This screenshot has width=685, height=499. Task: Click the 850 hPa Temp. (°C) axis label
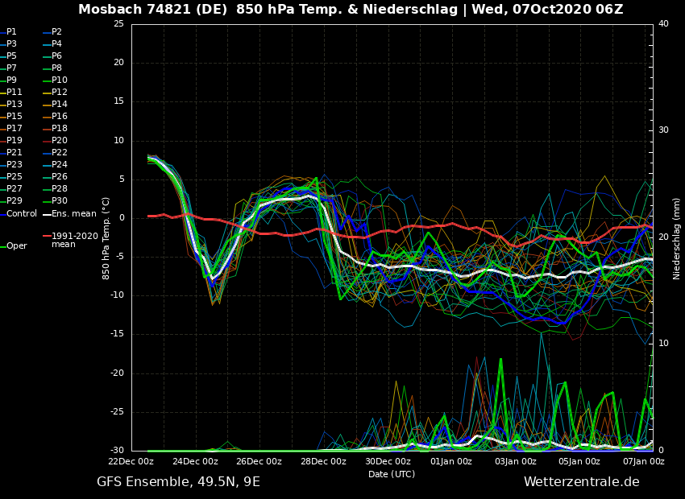point(106,238)
